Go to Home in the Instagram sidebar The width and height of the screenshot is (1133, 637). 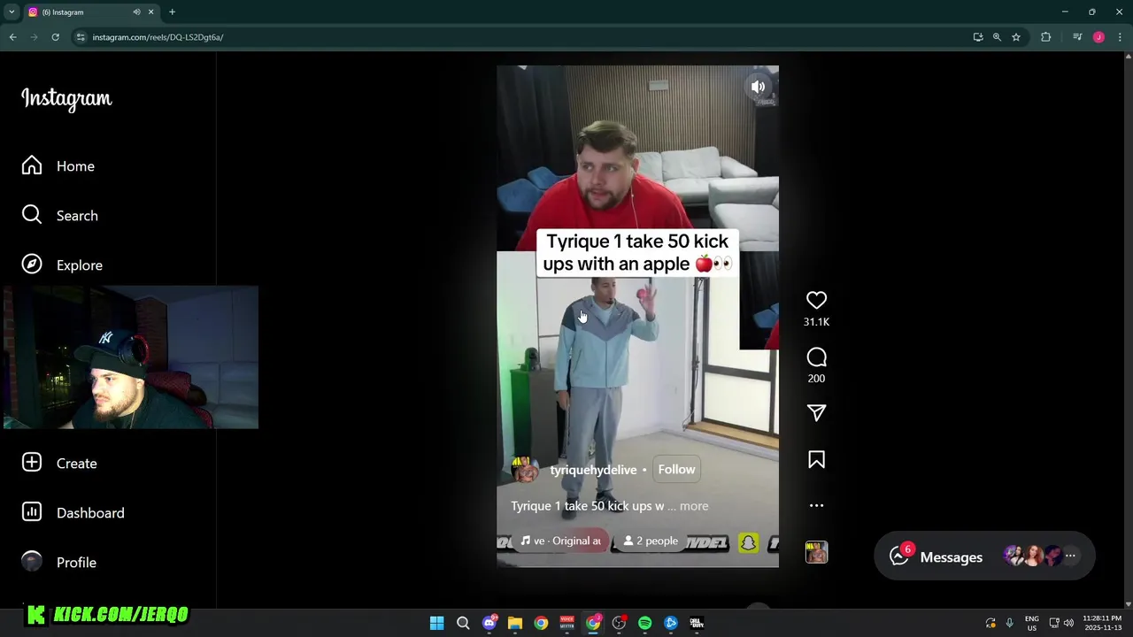click(x=58, y=165)
